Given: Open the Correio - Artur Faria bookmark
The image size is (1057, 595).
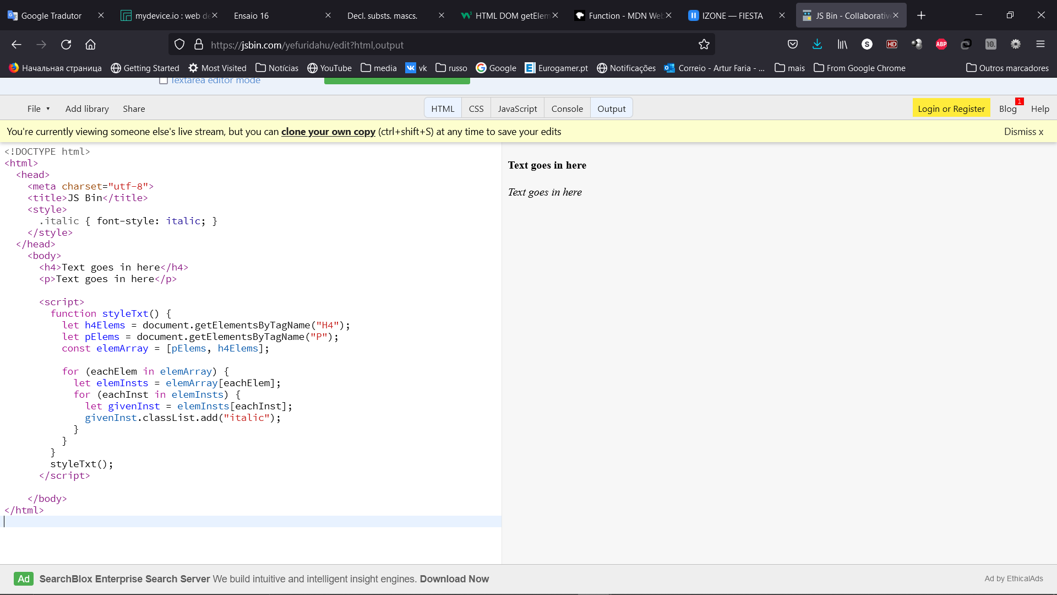Looking at the screenshot, I should coord(715,68).
